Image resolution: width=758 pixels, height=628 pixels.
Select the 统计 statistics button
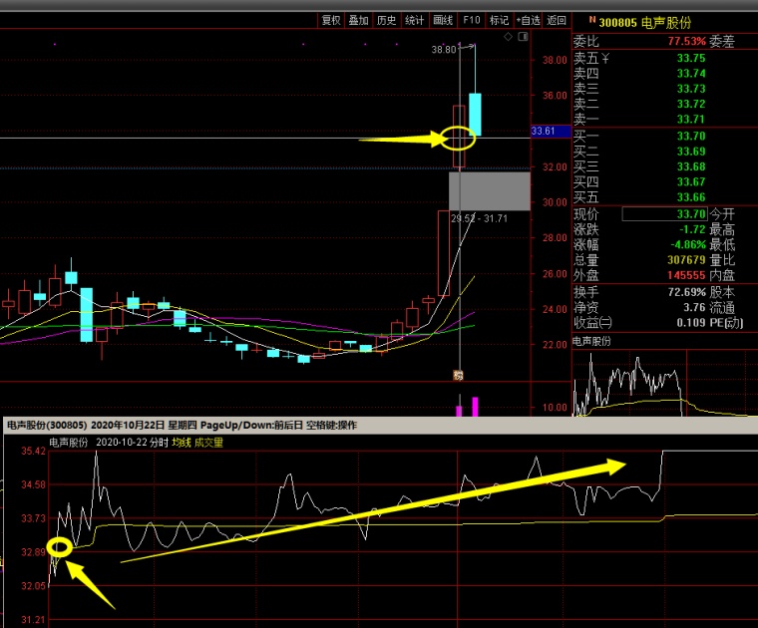pos(415,20)
